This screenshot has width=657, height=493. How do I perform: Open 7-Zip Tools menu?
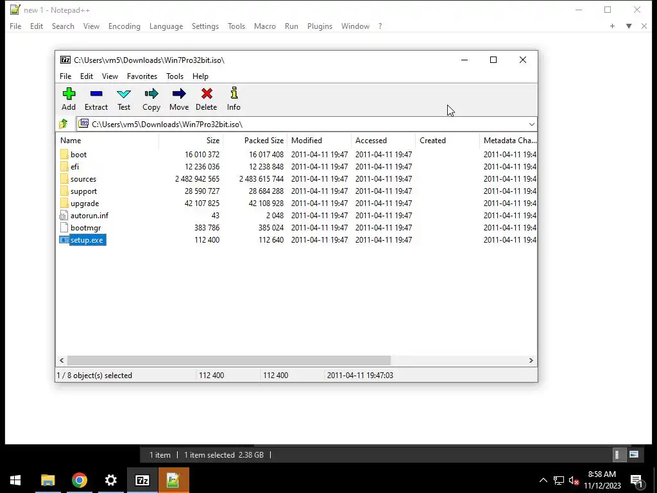175,76
